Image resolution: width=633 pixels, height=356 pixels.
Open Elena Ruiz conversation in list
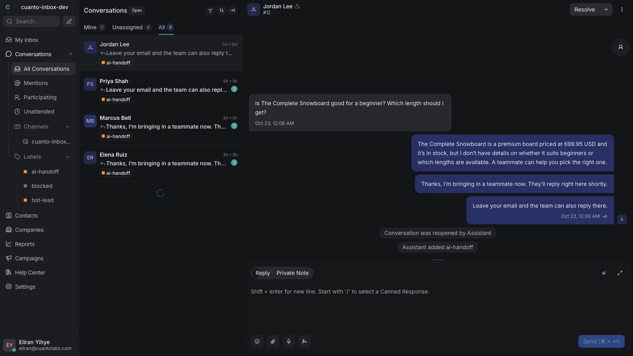coord(161,163)
